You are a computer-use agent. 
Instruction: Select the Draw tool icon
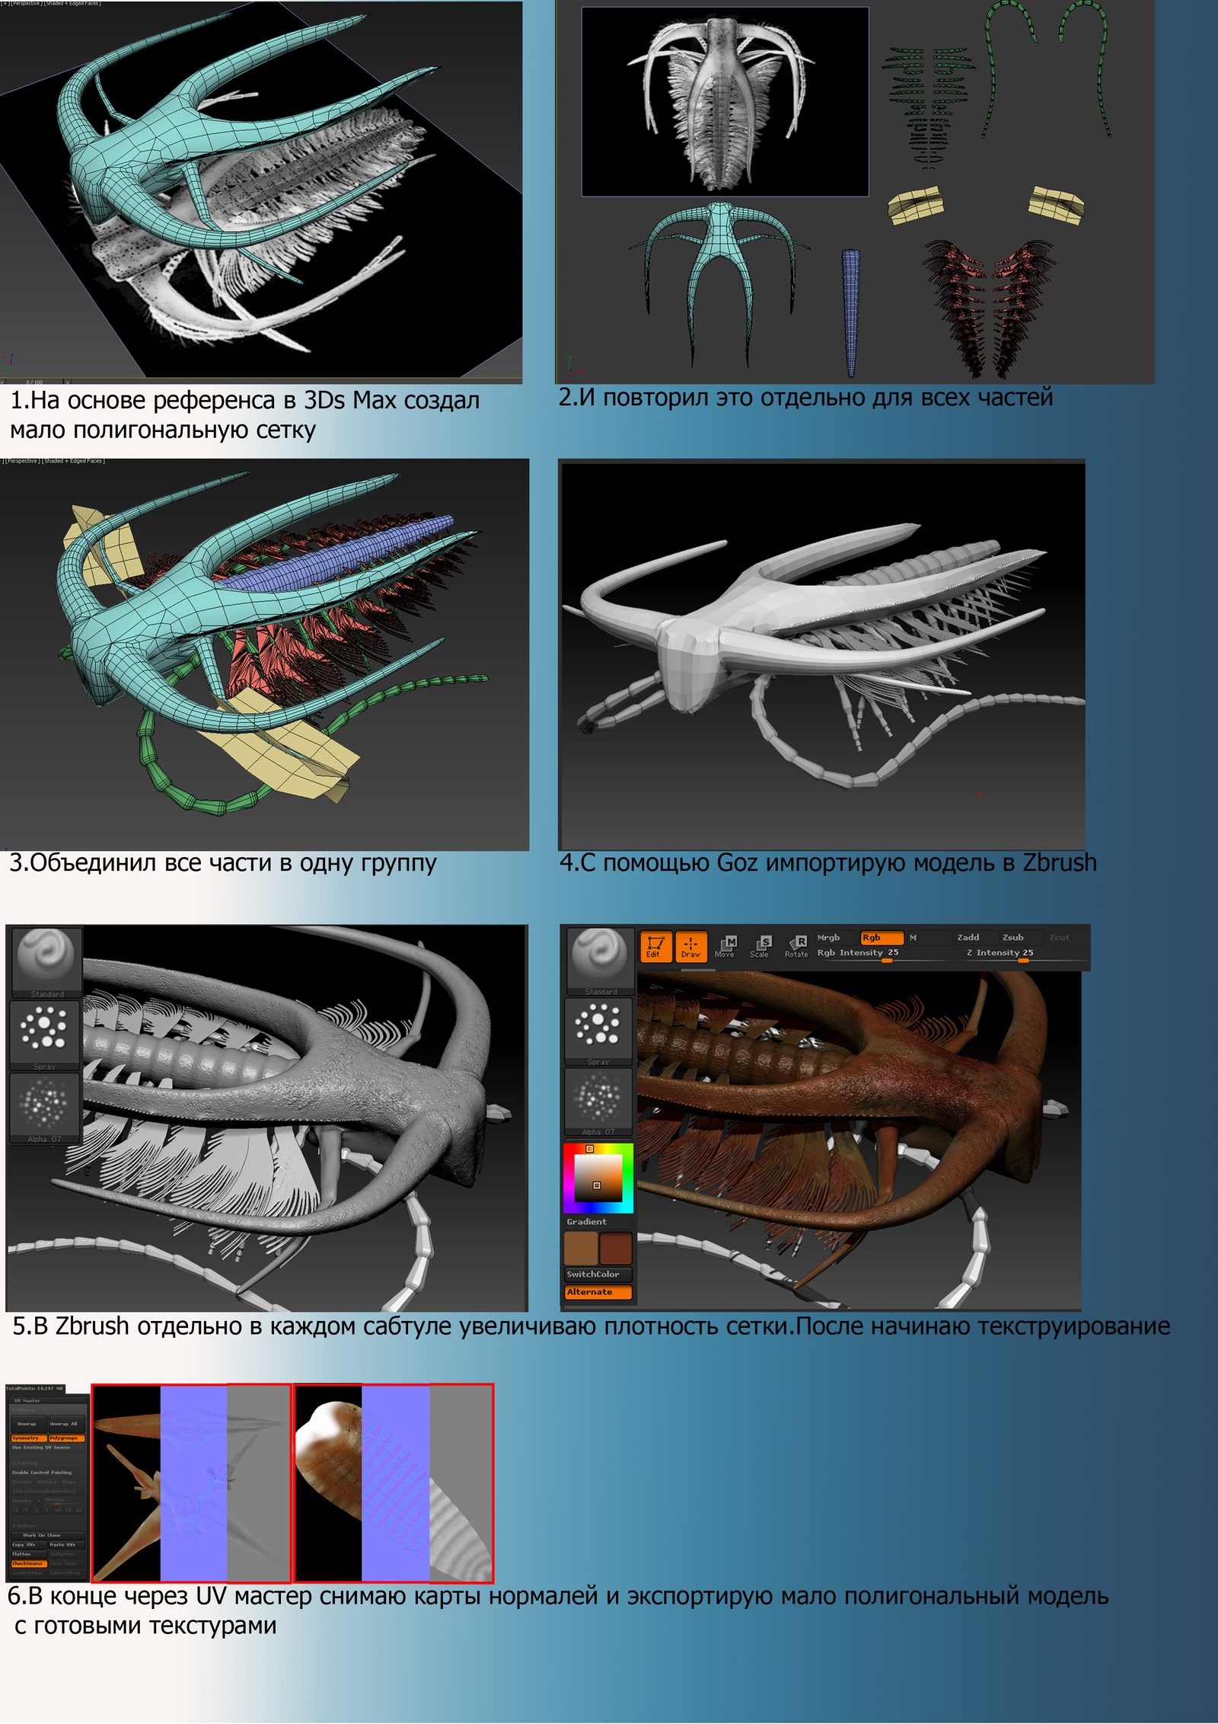(x=690, y=946)
